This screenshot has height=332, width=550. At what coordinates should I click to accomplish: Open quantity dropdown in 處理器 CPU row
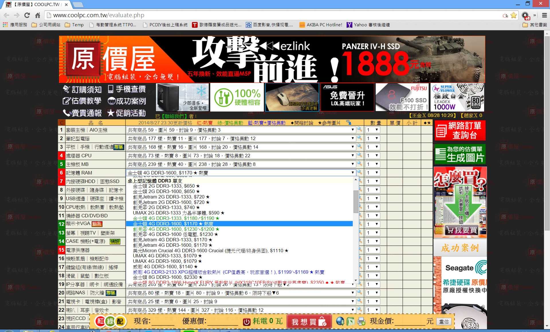[373, 156]
